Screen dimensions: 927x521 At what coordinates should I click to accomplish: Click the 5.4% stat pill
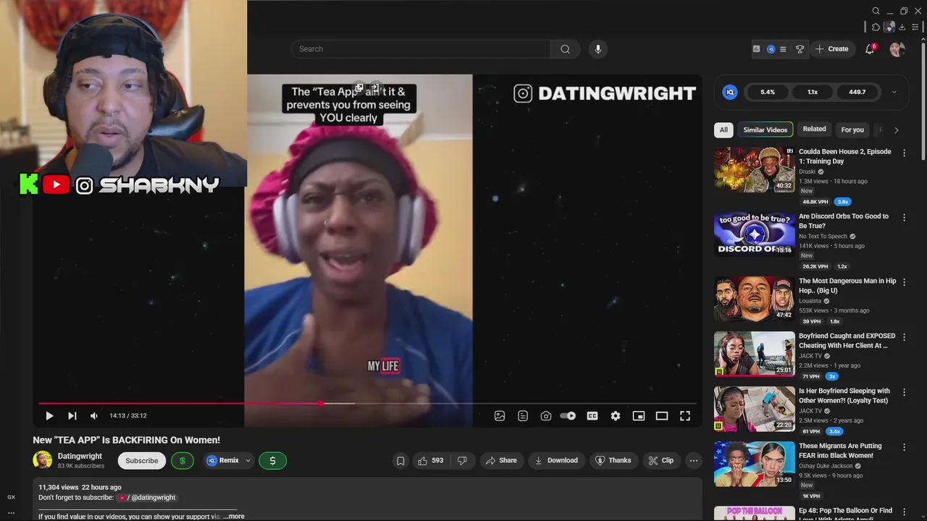[x=768, y=92]
